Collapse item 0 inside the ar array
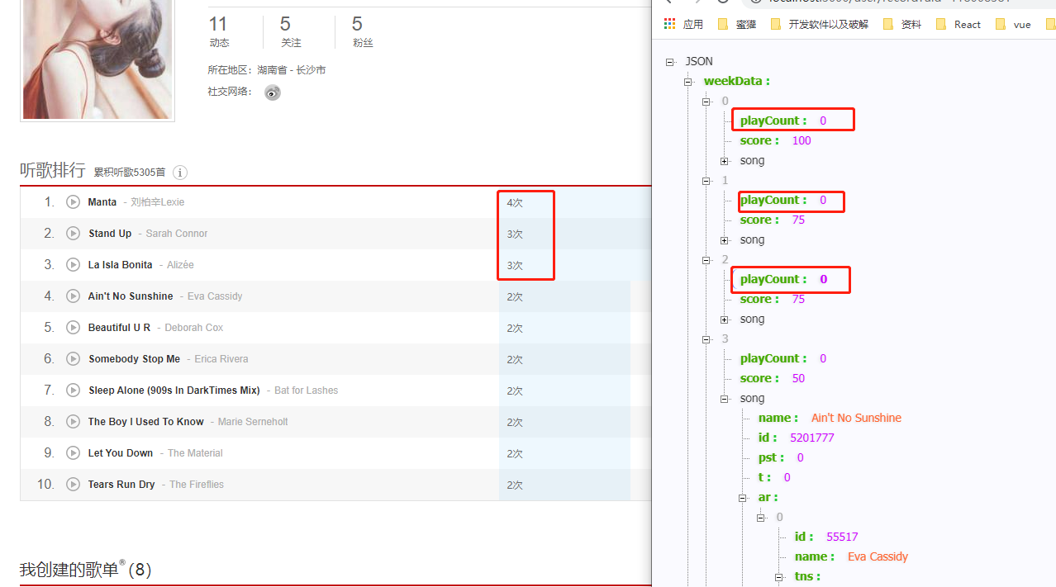 click(760, 518)
